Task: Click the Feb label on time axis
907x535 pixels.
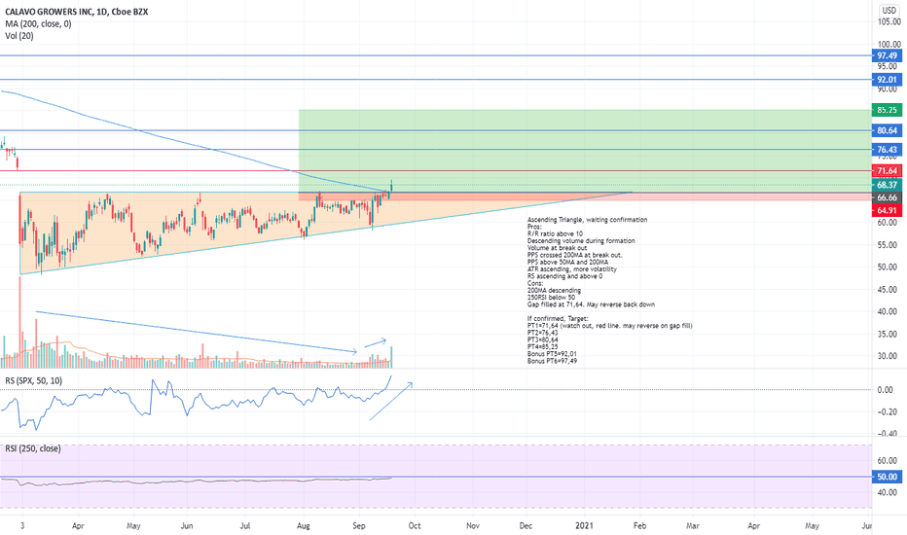Action: coord(639,525)
